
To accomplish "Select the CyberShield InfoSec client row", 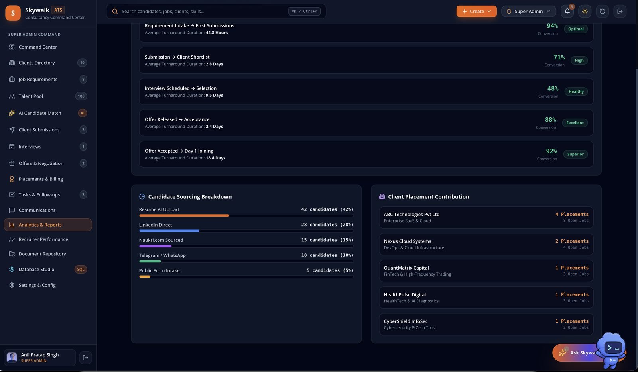I will [x=486, y=324].
